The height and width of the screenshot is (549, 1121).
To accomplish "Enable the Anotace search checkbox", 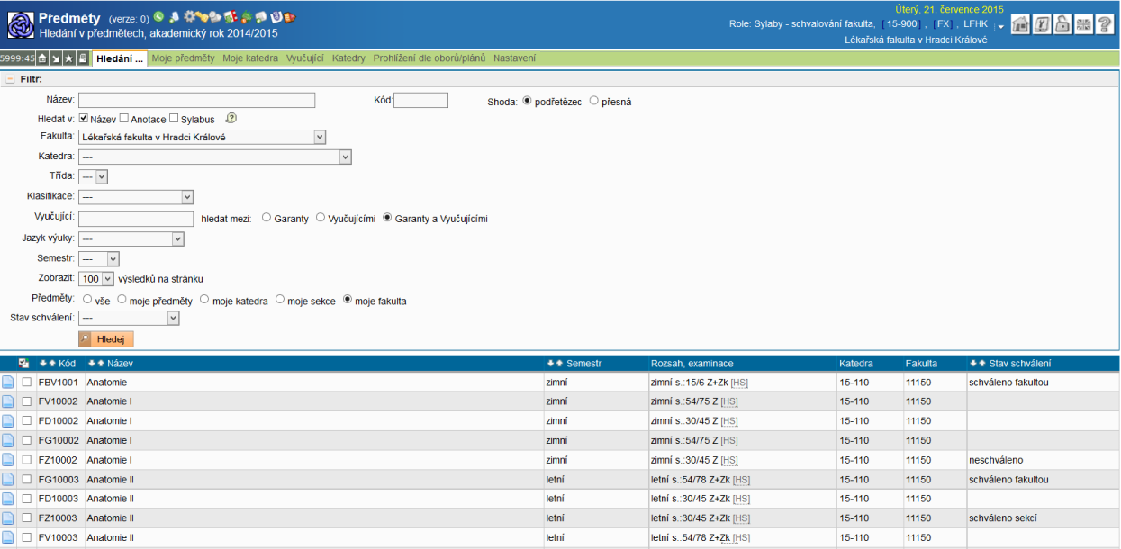I will coord(124,118).
